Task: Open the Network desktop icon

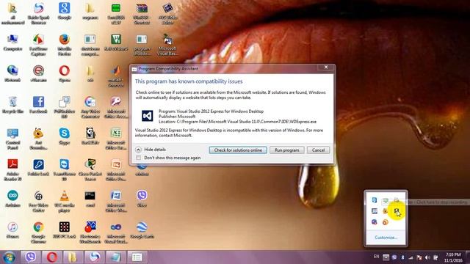Action: click(12, 73)
